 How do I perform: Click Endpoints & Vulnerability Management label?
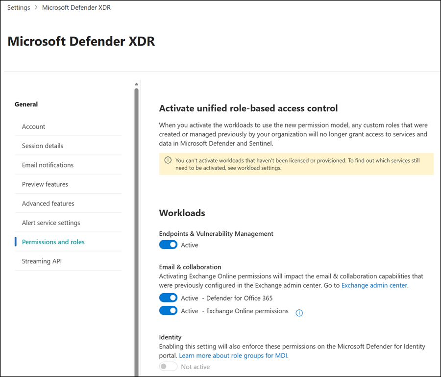(216, 234)
